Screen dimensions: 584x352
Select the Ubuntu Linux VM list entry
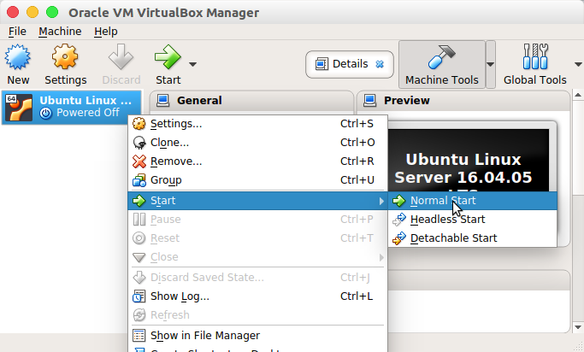click(x=72, y=107)
